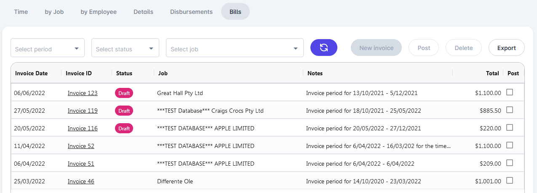This screenshot has width=537, height=193.
Task: Go to the by Employee tab
Action: point(99,12)
